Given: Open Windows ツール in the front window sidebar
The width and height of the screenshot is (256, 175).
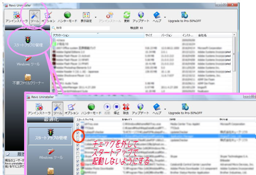Looking at the screenshot, I should [x=51, y=154].
